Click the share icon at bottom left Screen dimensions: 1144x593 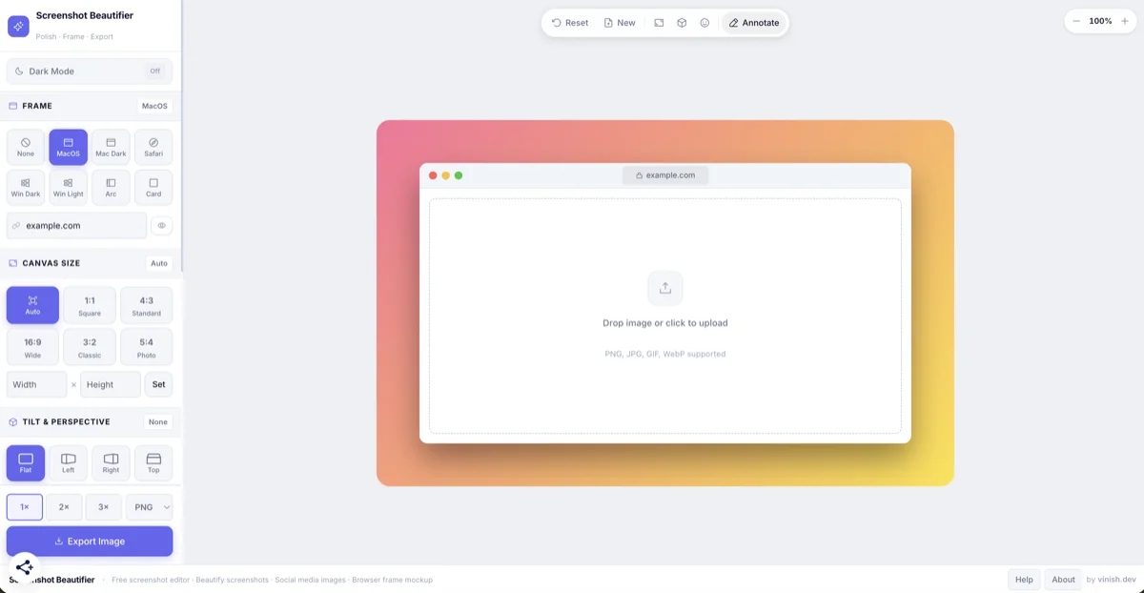[x=25, y=567]
